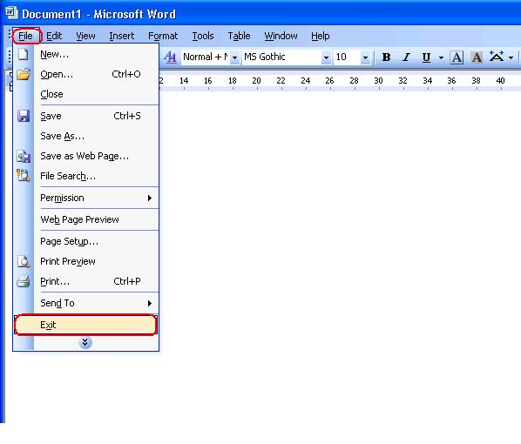Expand the Permission submenu
Viewport: 521px width, 444px height.
86,198
